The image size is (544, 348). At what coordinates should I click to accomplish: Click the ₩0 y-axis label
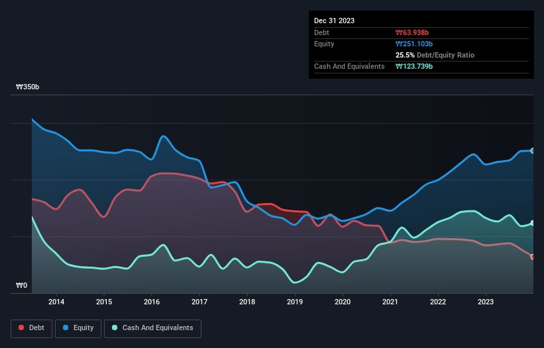[x=21, y=285]
